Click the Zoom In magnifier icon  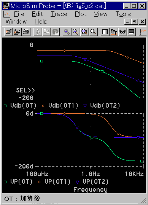coord(67,32)
